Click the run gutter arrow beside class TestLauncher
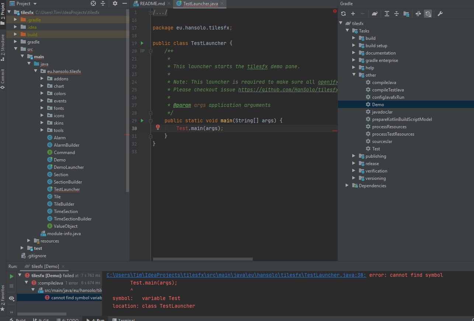Viewport: 474px width, 321px height. pyautogui.click(x=142, y=43)
